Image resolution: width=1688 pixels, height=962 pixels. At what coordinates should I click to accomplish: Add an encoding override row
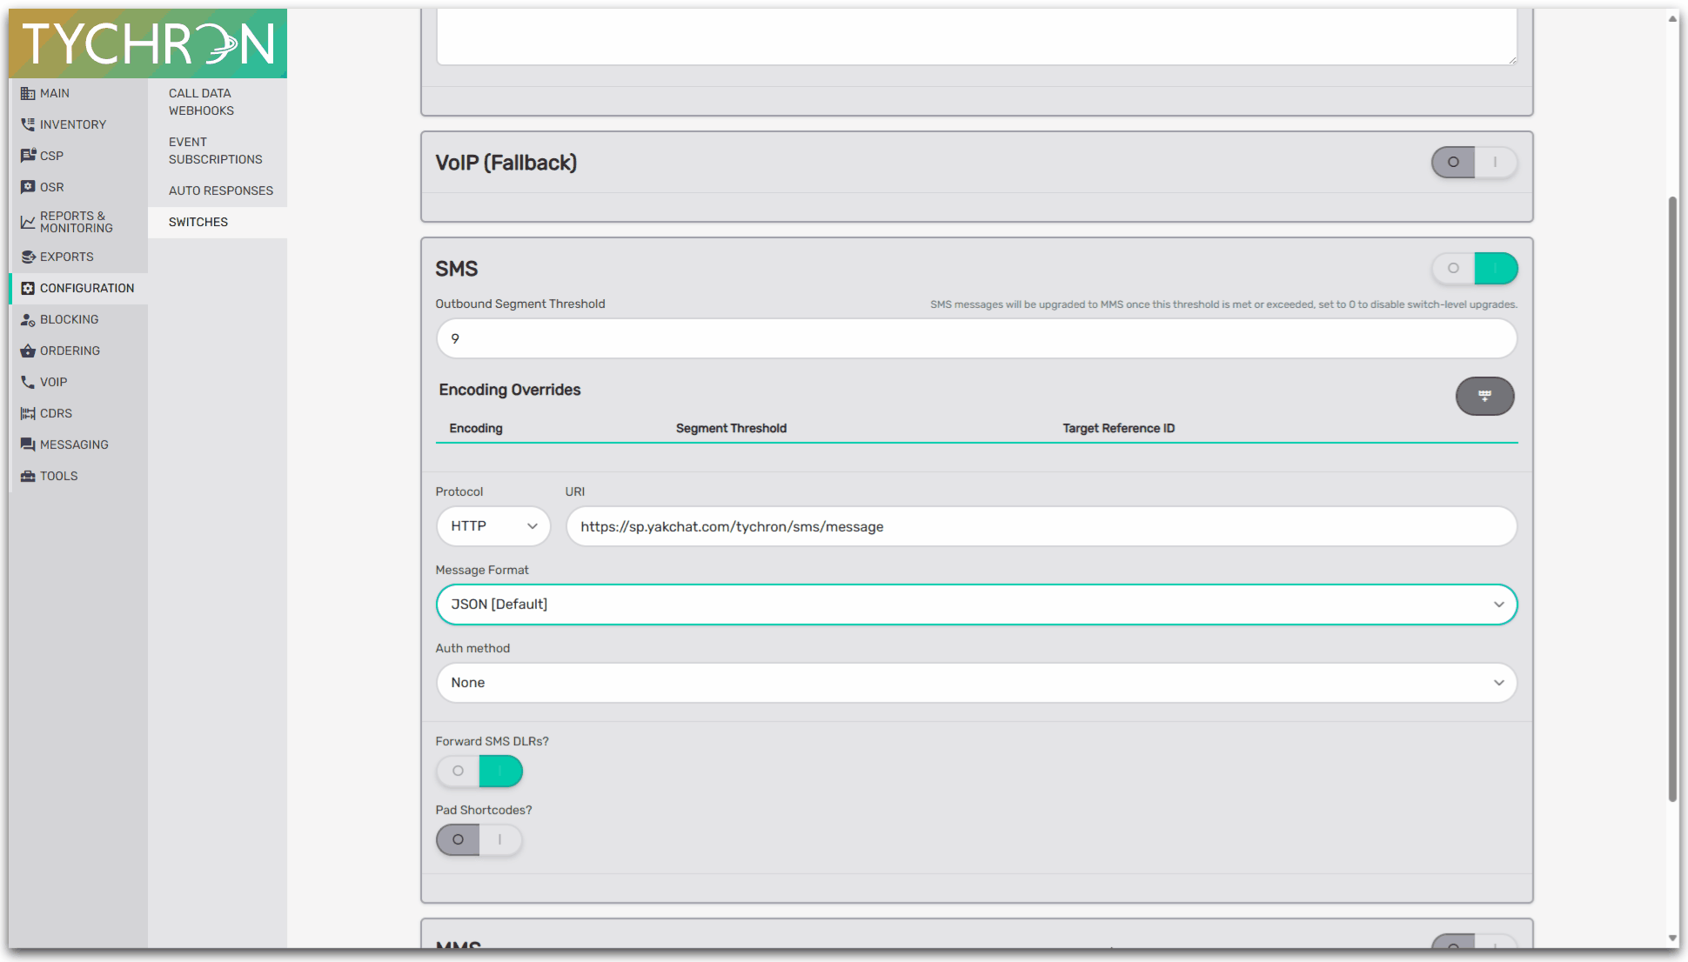(1484, 396)
